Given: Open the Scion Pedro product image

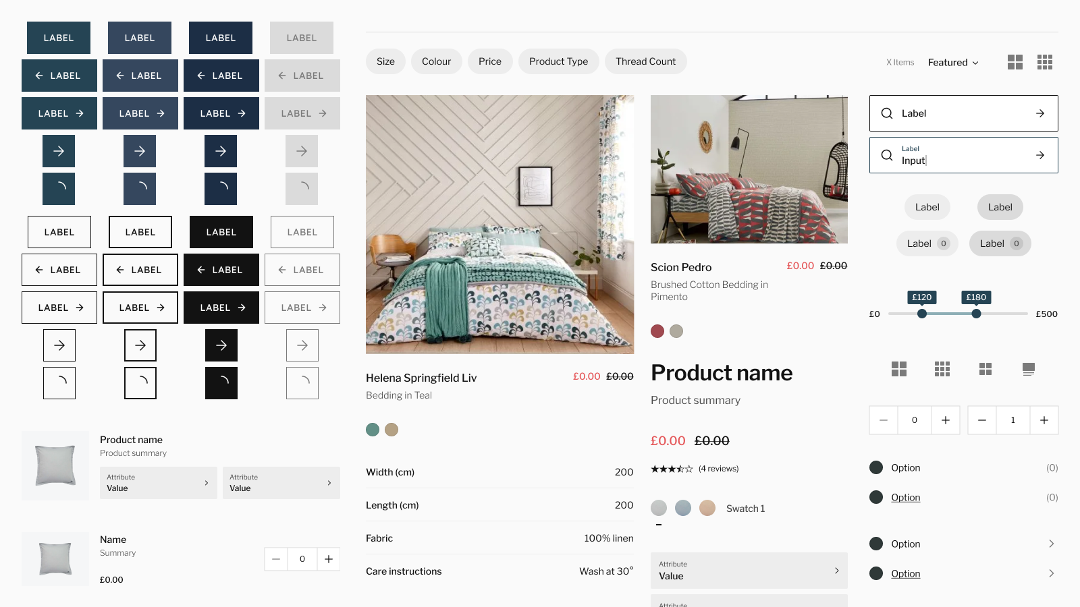Looking at the screenshot, I should (x=749, y=169).
